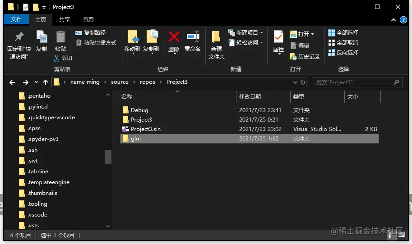Sort by Size (大小) column header
The width and height of the screenshot is (412, 244).
pyautogui.click(x=362, y=96)
